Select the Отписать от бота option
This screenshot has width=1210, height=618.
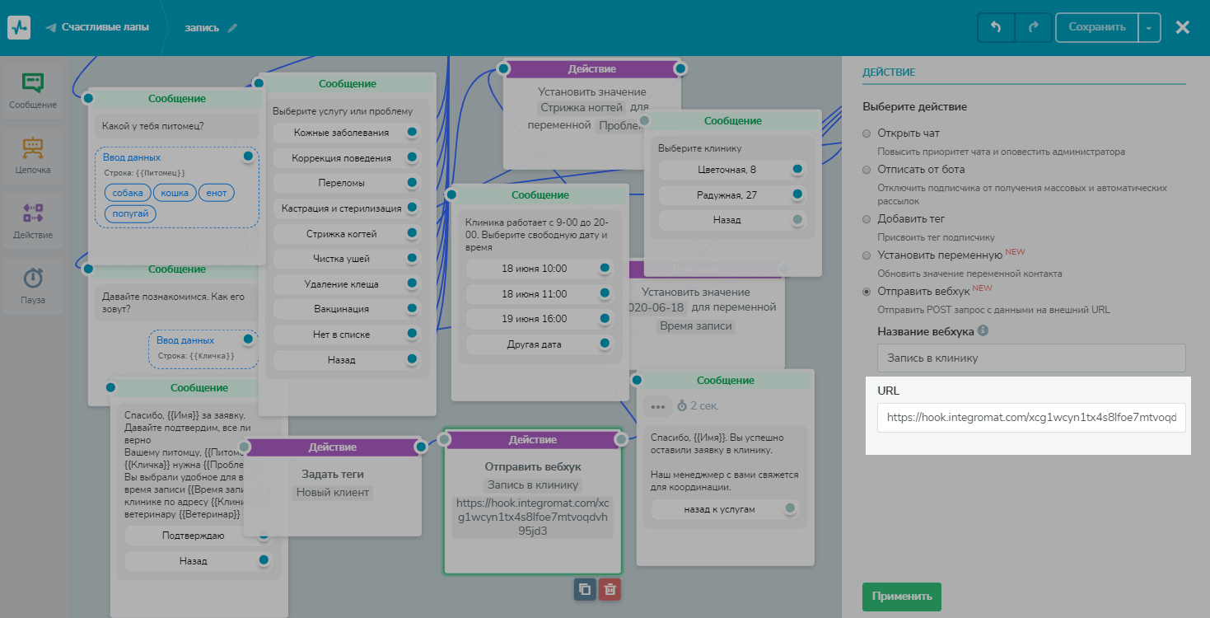pos(867,170)
